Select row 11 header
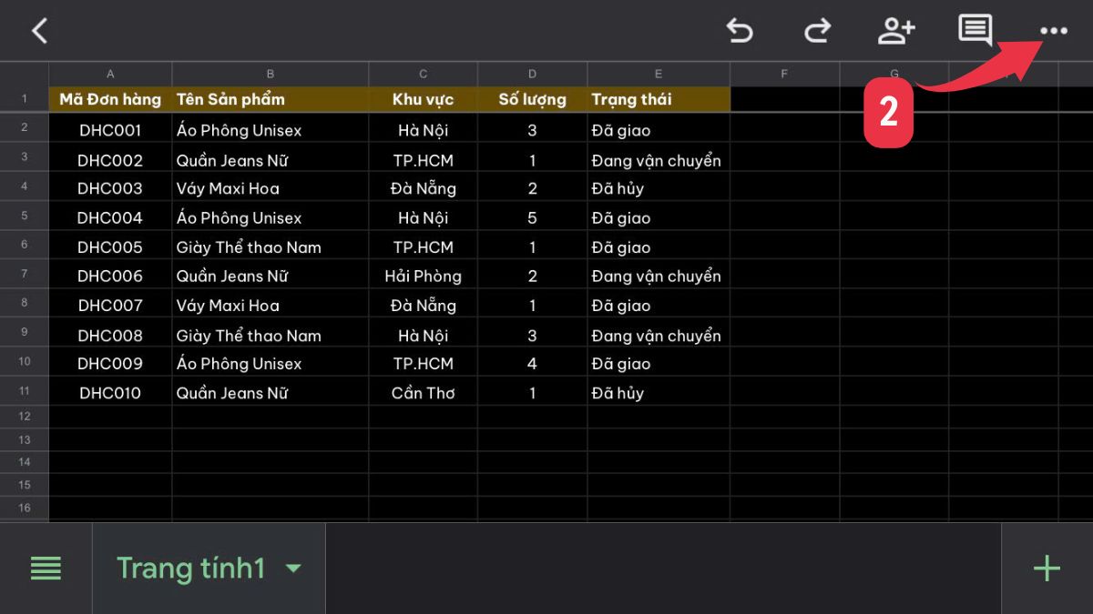 click(x=24, y=393)
